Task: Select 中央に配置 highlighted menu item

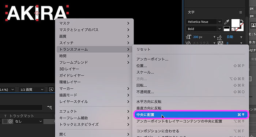Action: pos(191,115)
